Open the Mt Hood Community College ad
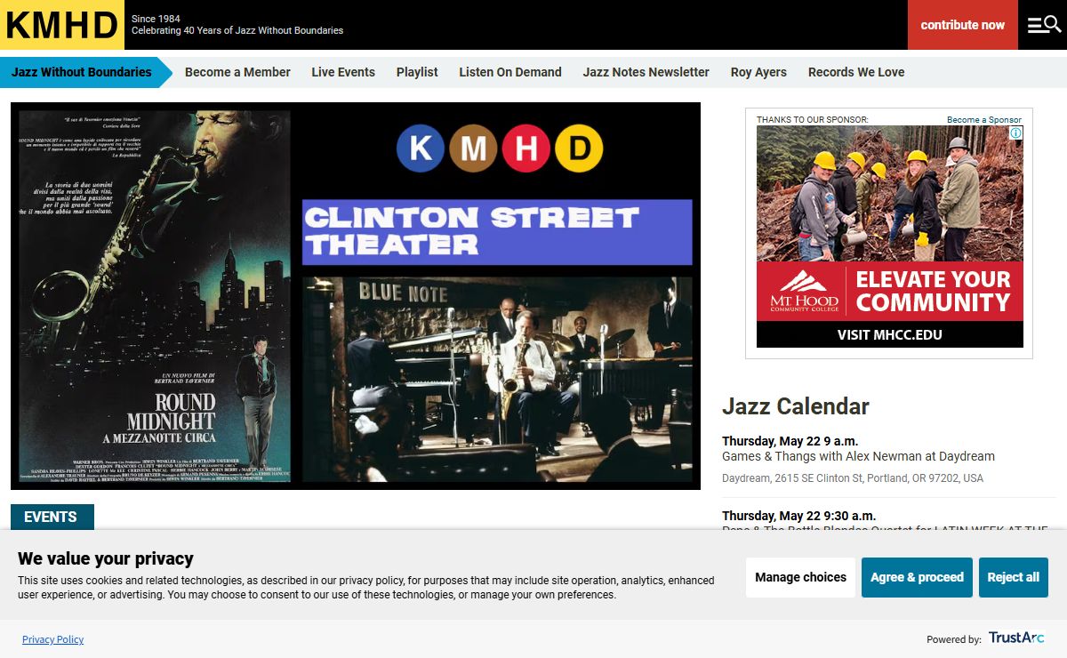This screenshot has width=1067, height=658. pos(890,237)
